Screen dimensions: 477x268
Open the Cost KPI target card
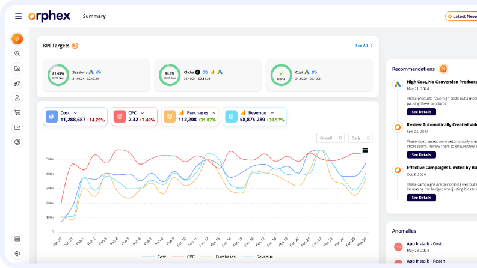pos(319,75)
